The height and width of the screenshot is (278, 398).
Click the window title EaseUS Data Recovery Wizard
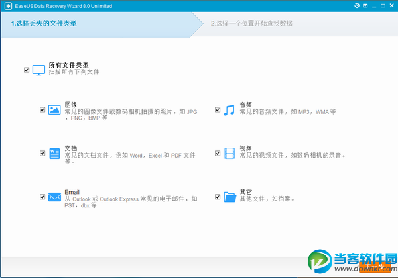[64, 6]
